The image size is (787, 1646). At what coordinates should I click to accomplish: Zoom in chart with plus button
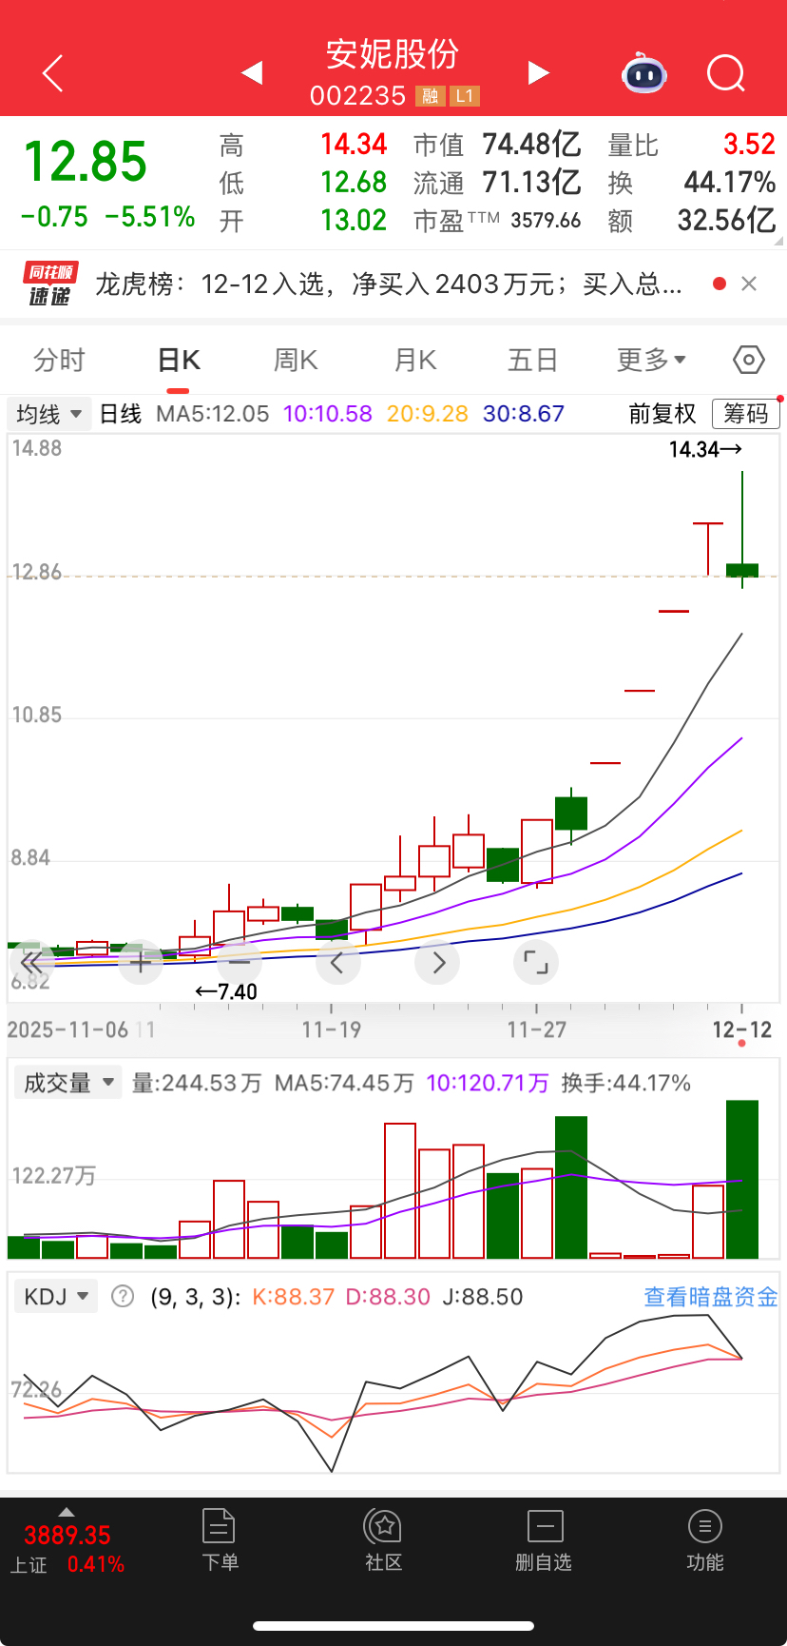click(141, 963)
